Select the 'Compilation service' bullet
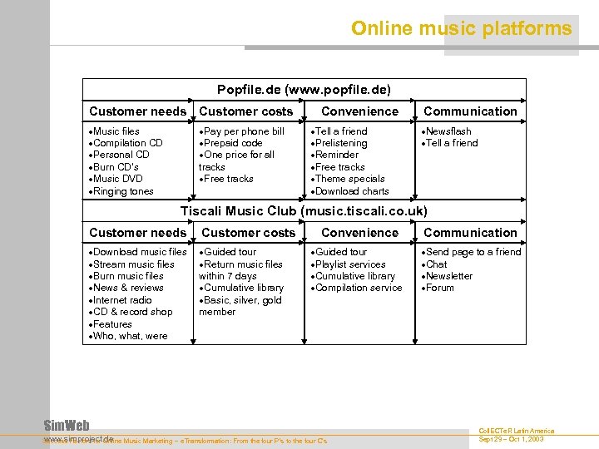The image size is (599, 449). click(356, 288)
